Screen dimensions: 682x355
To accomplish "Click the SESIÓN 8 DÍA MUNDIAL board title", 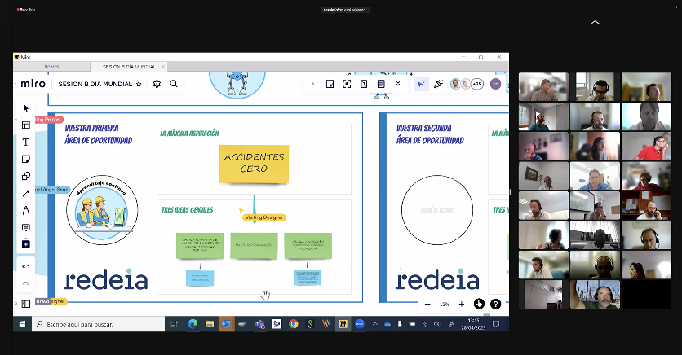I will pyautogui.click(x=95, y=84).
